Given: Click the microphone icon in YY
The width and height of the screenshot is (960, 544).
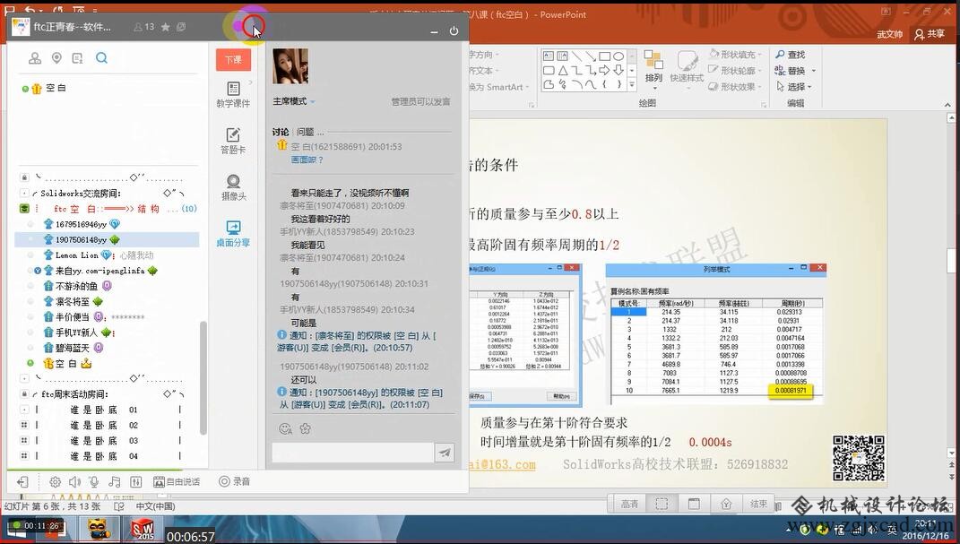Looking at the screenshot, I should (94, 482).
